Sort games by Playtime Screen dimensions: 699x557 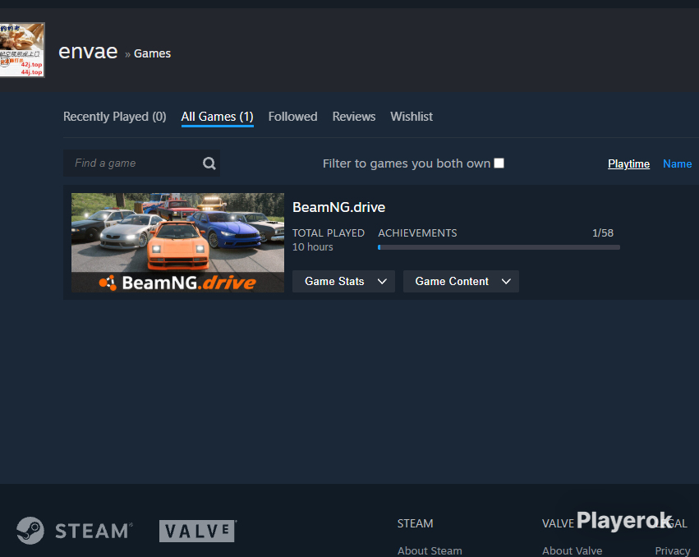(x=628, y=163)
